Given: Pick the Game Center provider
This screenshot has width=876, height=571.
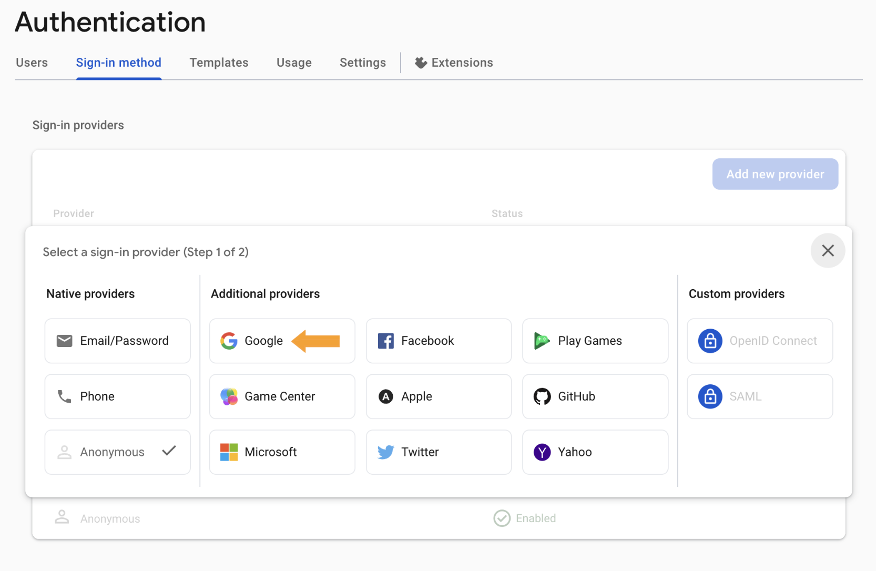Looking at the screenshot, I should tap(282, 396).
